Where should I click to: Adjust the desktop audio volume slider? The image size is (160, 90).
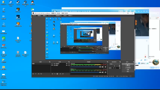click(x=86, y=67)
